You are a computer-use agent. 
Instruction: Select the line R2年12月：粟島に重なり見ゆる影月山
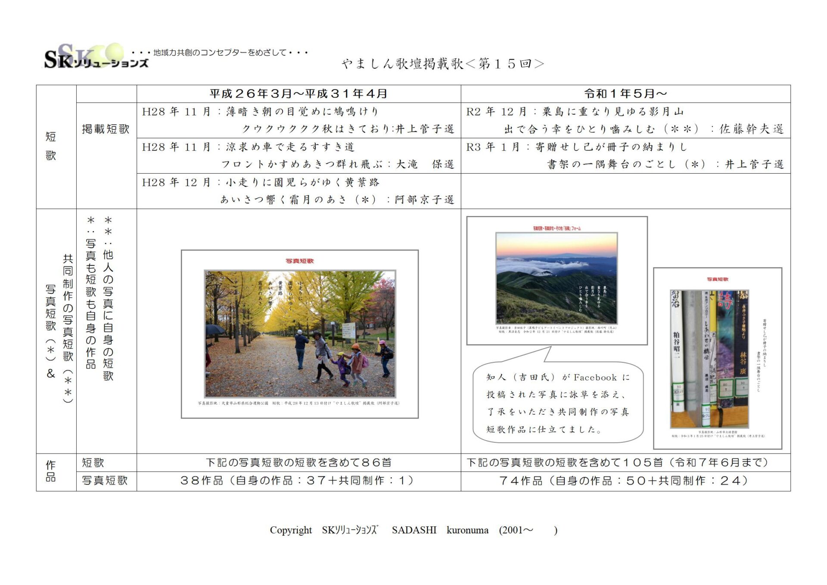(x=575, y=112)
